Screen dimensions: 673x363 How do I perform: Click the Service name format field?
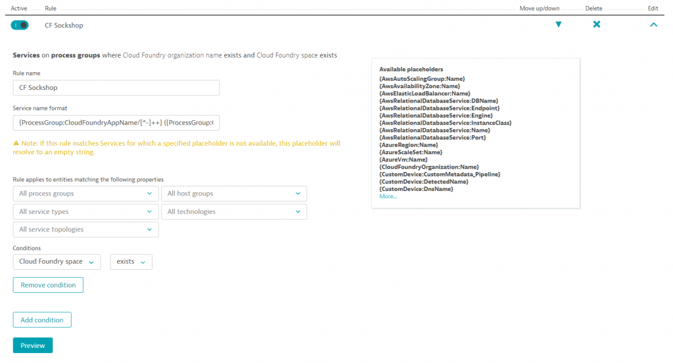116,123
